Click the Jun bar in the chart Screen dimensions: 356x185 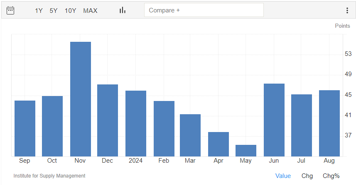274,120
